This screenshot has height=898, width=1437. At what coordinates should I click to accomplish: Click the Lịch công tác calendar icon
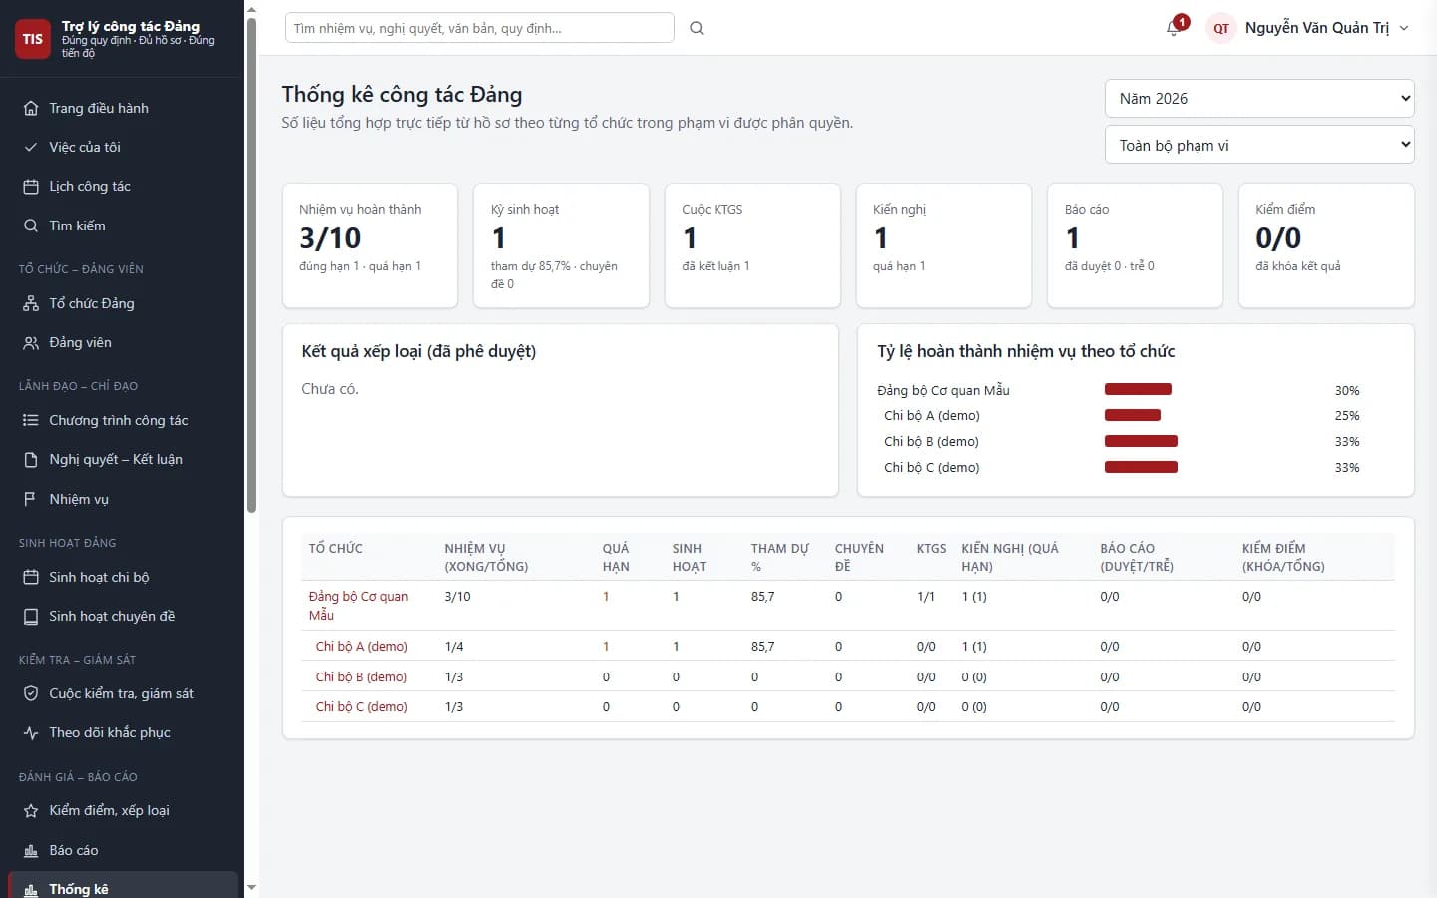pos(31,187)
